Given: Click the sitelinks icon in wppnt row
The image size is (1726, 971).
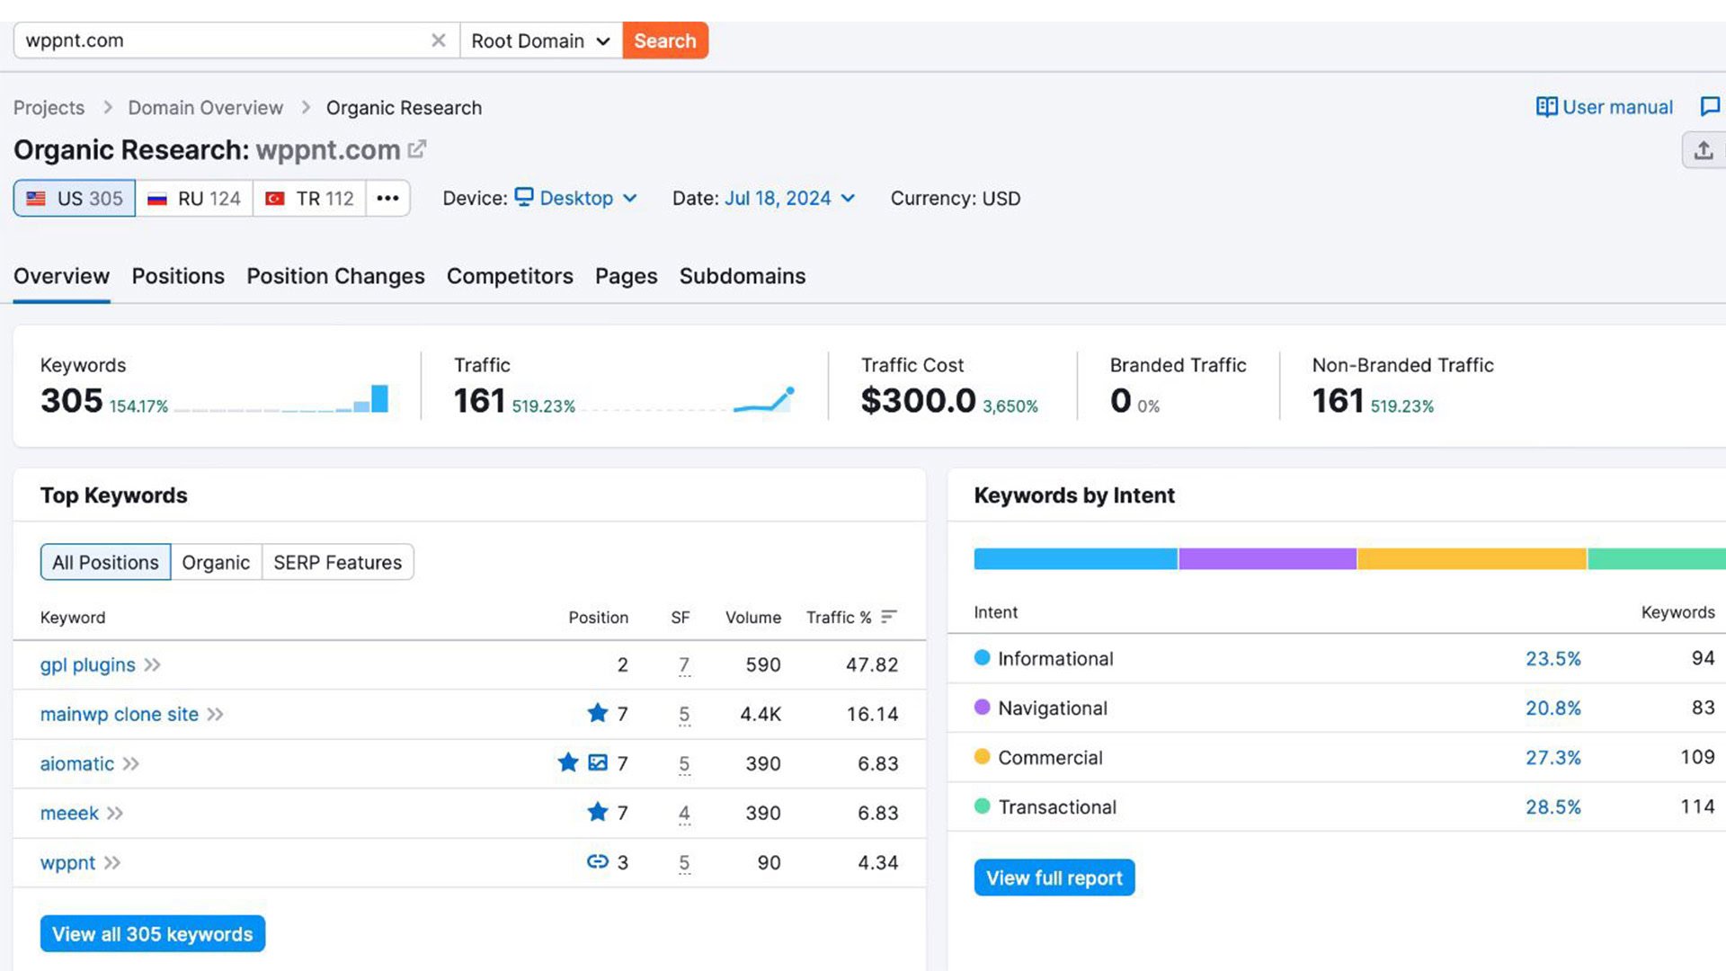Looking at the screenshot, I should [597, 862].
